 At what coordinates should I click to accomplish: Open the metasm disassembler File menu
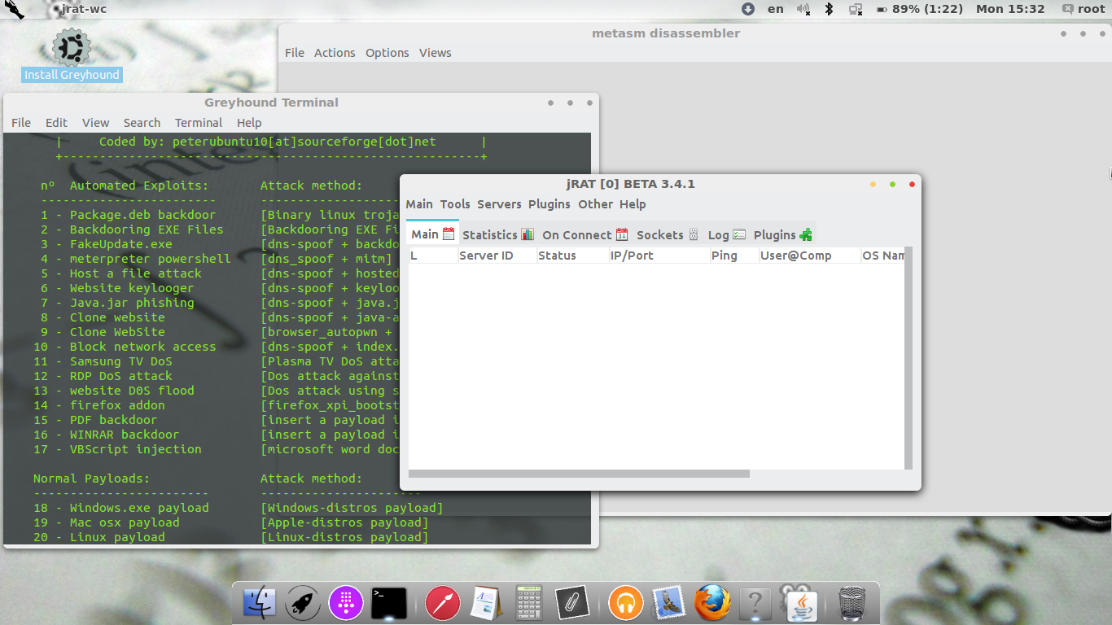click(x=295, y=53)
